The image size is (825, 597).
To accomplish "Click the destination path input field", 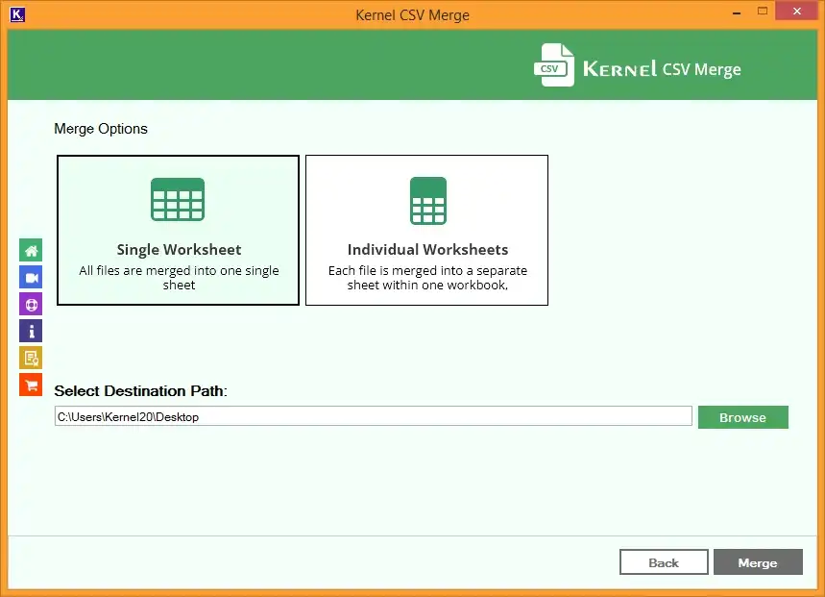I will (373, 416).
